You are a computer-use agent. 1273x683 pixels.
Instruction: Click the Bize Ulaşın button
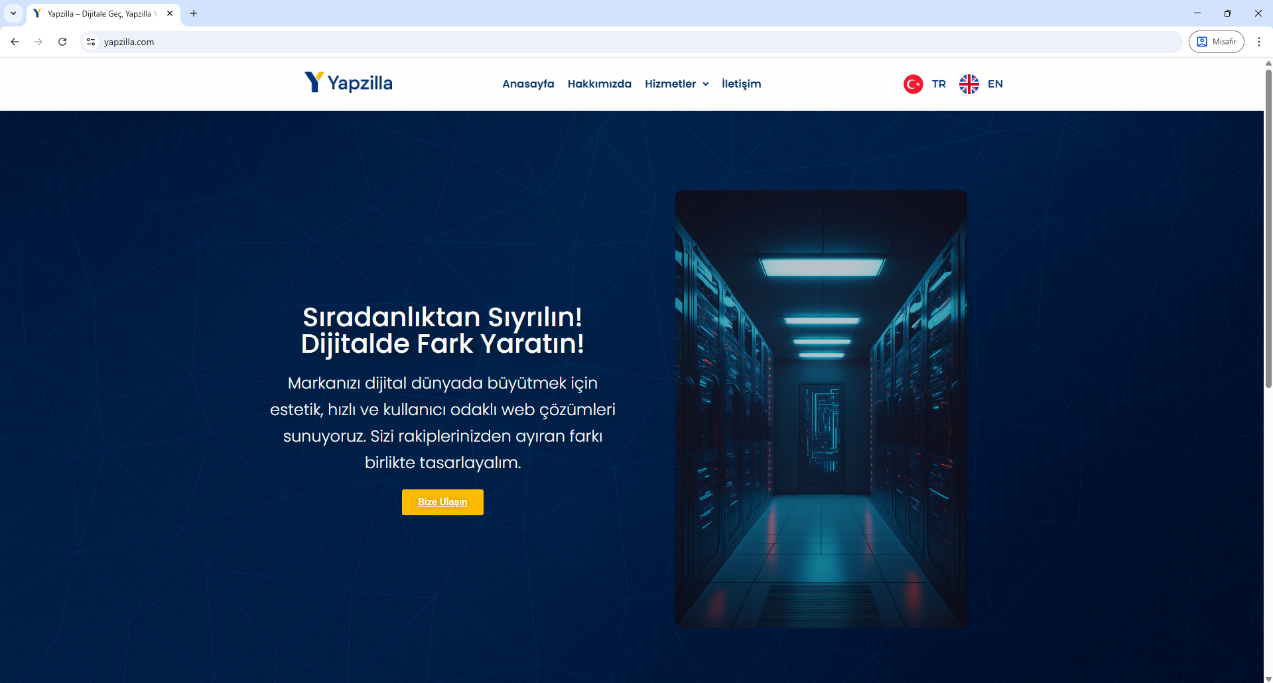pos(442,502)
